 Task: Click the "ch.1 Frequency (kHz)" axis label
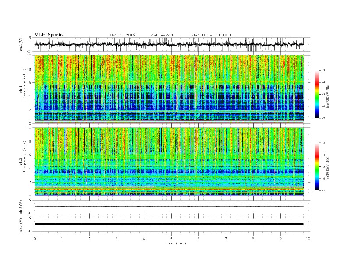[23, 84]
